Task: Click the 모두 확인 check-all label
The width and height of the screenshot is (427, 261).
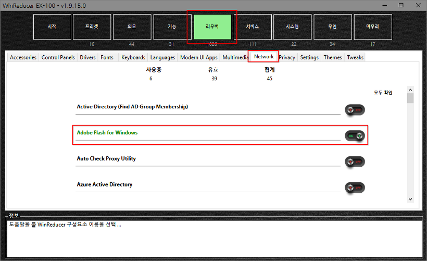Action: tap(383, 93)
